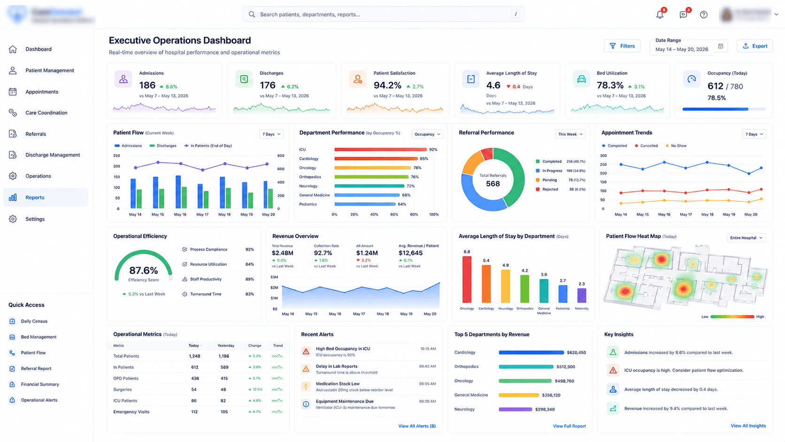Open View All Alerts (8) link
The width and height of the screenshot is (785, 442).
click(x=417, y=426)
